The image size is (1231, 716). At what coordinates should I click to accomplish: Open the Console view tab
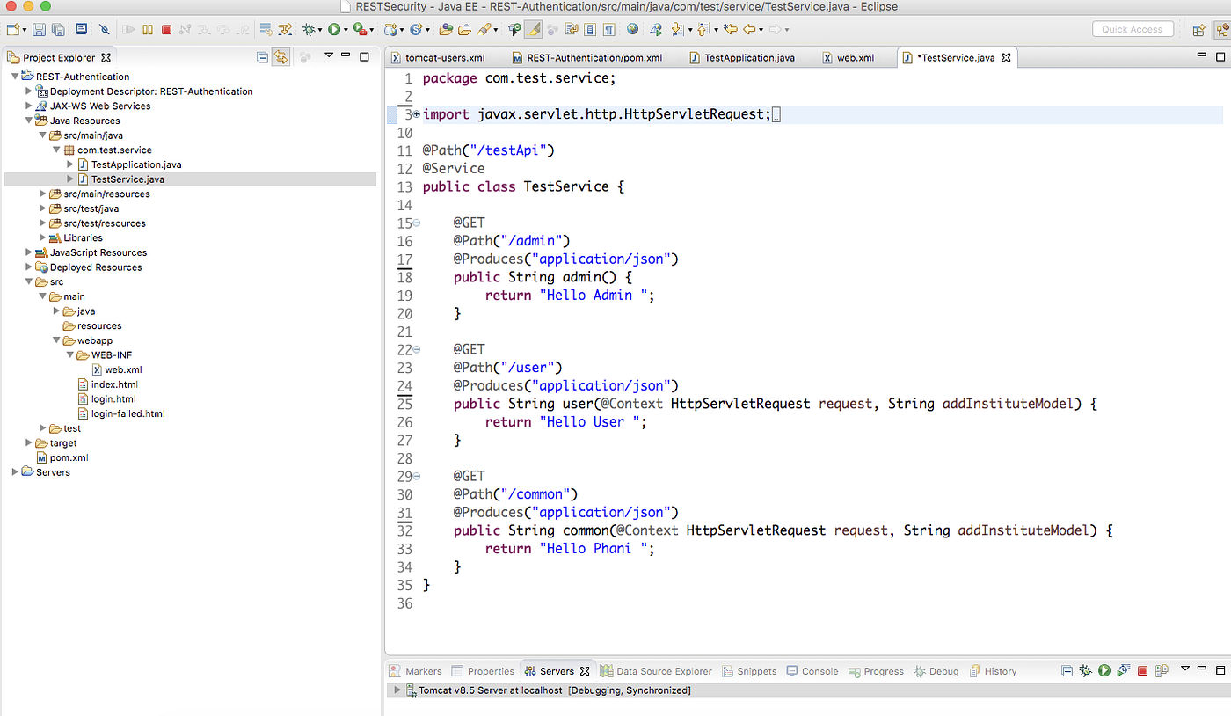tap(812, 671)
